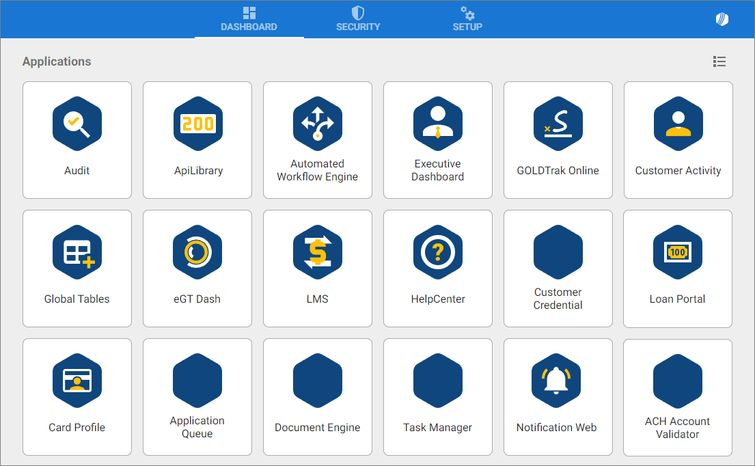Click the Customer Credential tile
The height and width of the screenshot is (466, 755).
point(558,268)
